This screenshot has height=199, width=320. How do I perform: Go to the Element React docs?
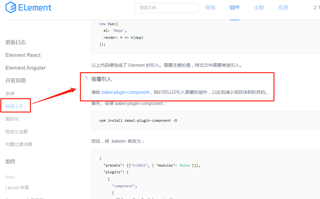(x=23, y=55)
